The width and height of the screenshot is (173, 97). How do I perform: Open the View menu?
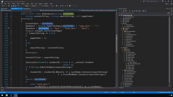(9, 4)
